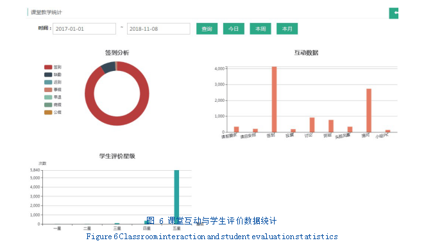Toggle the light green 早退 legend entry
Image resolution: width=426 pixels, height=243 pixels.
coord(53,97)
